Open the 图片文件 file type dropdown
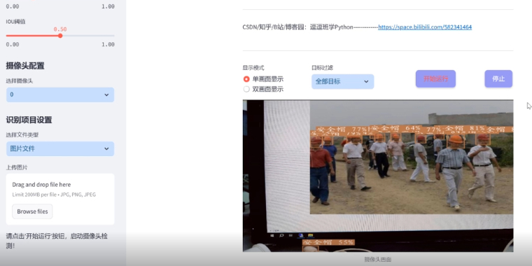This screenshot has width=532, height=266. pyautogui.click(x=60, y=148)
